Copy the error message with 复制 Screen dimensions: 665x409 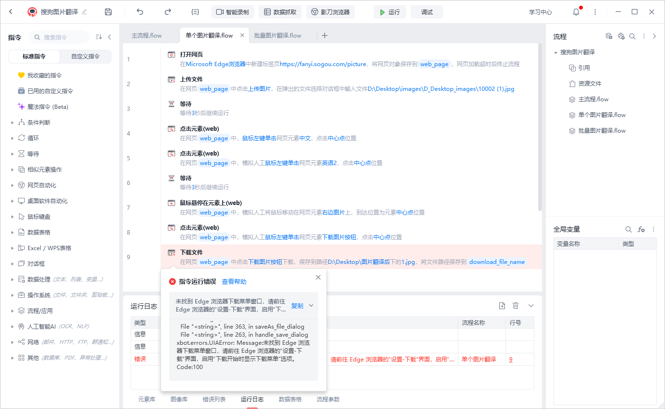[297, 306]
